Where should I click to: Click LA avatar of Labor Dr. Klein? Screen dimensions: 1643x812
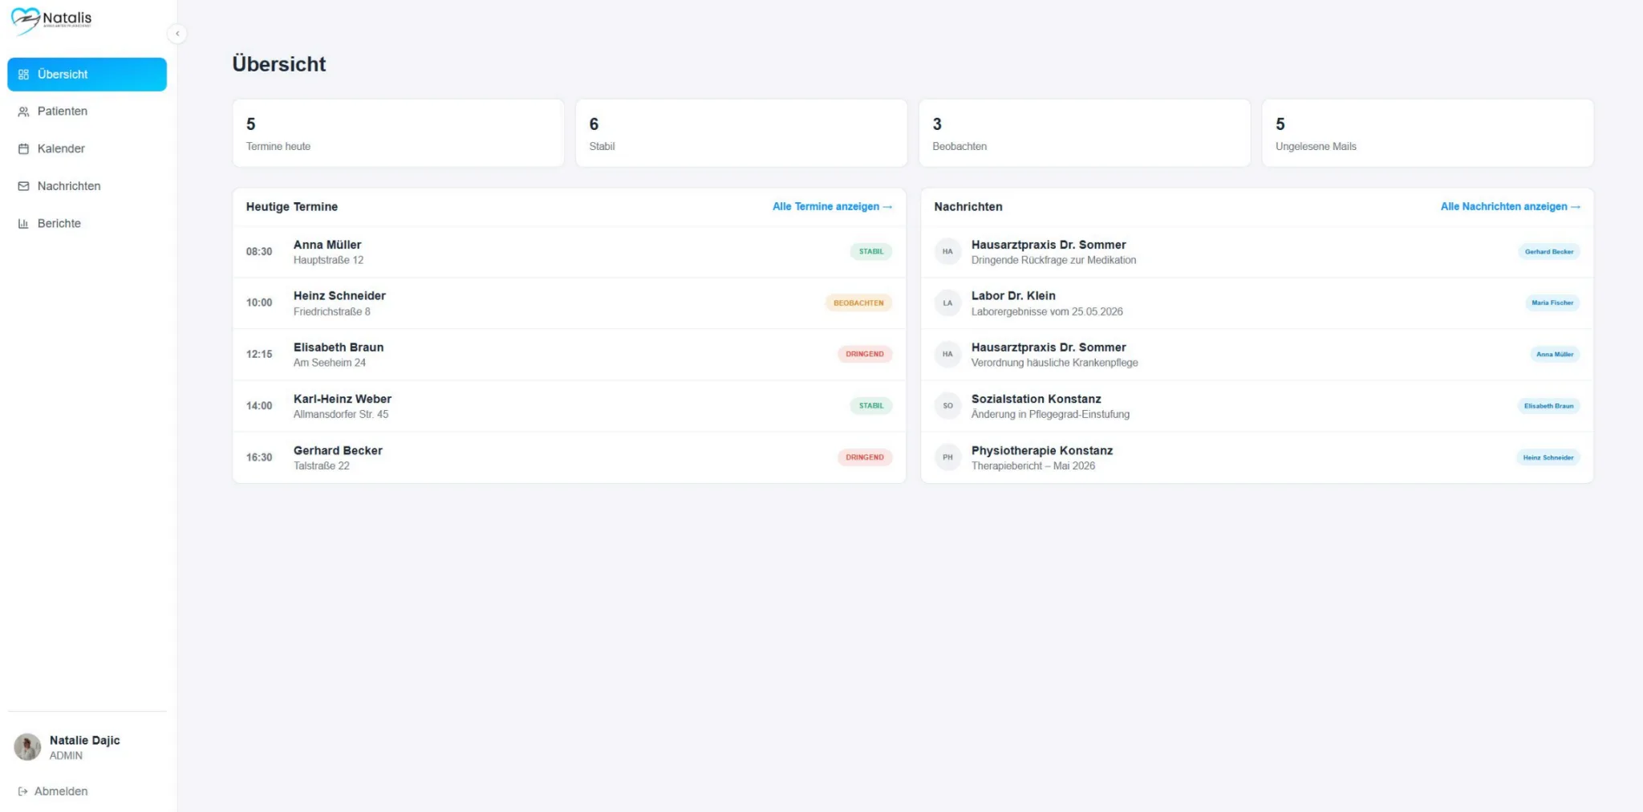tap(947, 303)
